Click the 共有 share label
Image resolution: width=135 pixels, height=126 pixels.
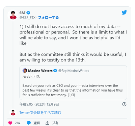[x=55, y=123]
